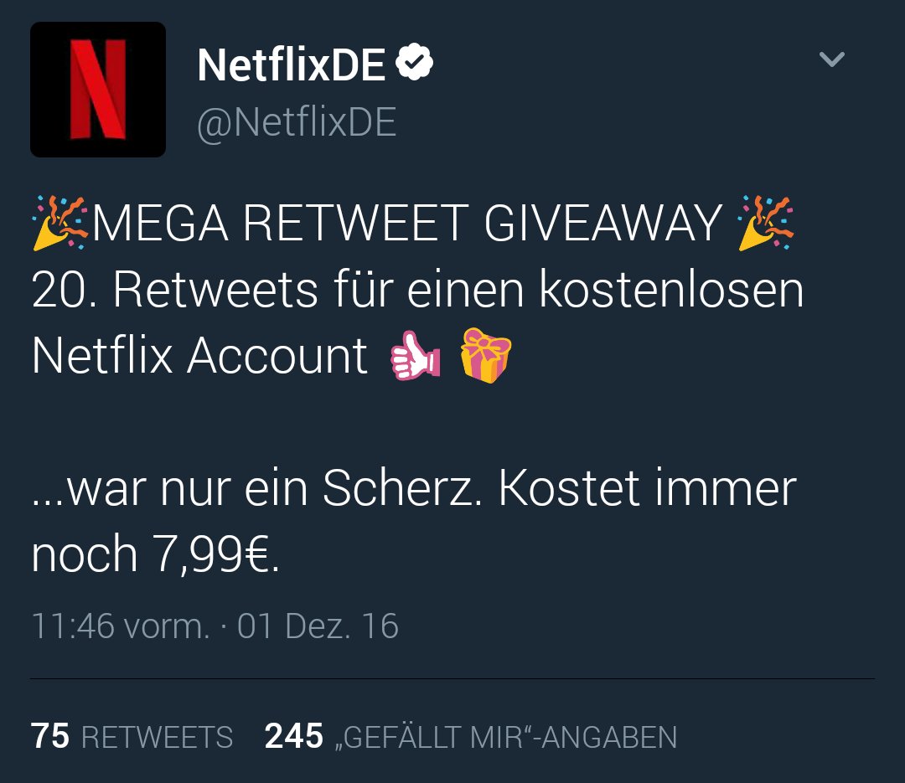This screenshot has width=905, height=783.
Task: Click the party popper emoji before MEGA
Action: point(60,223)
